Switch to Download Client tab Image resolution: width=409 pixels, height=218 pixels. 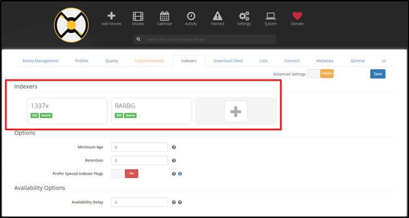click(228, 61)
